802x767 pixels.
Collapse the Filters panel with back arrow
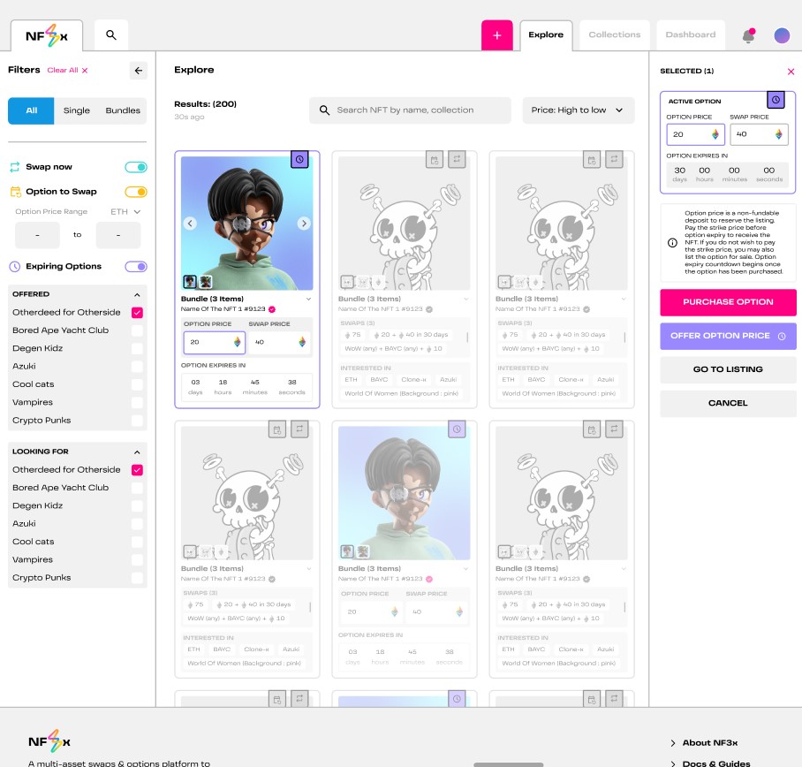[138, 71]
